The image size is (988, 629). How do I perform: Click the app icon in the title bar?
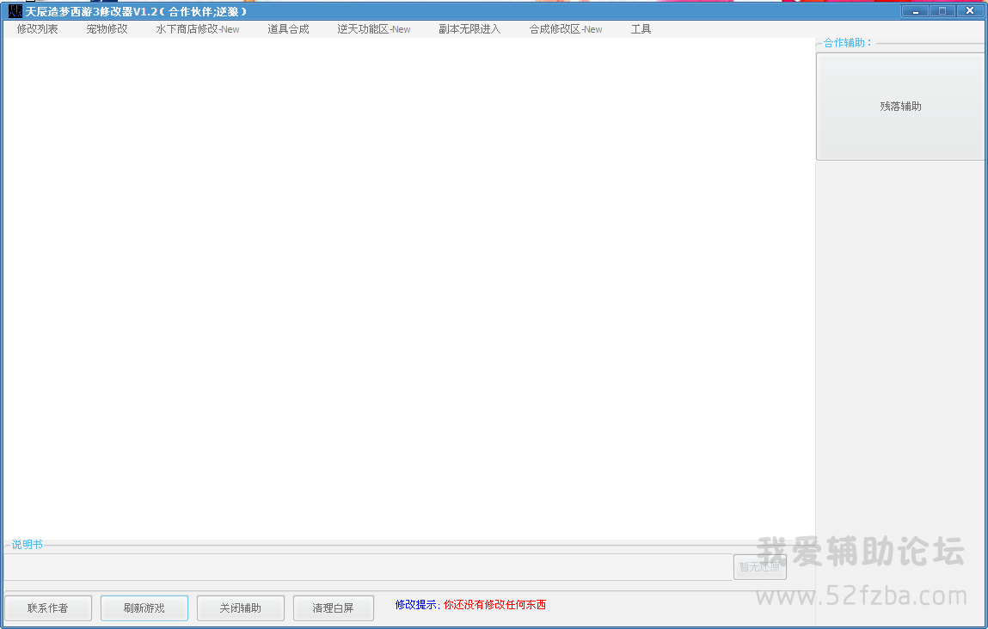coord(15,11)
